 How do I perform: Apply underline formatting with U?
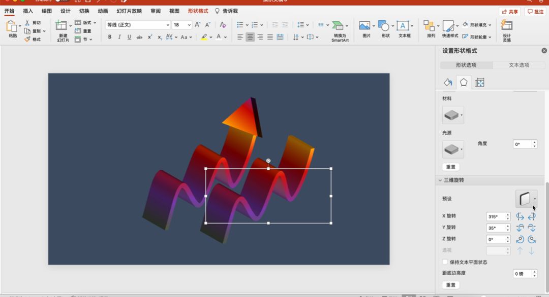pyautogui.click(x=129, y=36)
